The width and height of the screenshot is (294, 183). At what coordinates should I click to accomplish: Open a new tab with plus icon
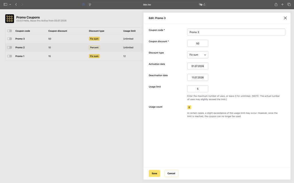click(x=283, y=5)
